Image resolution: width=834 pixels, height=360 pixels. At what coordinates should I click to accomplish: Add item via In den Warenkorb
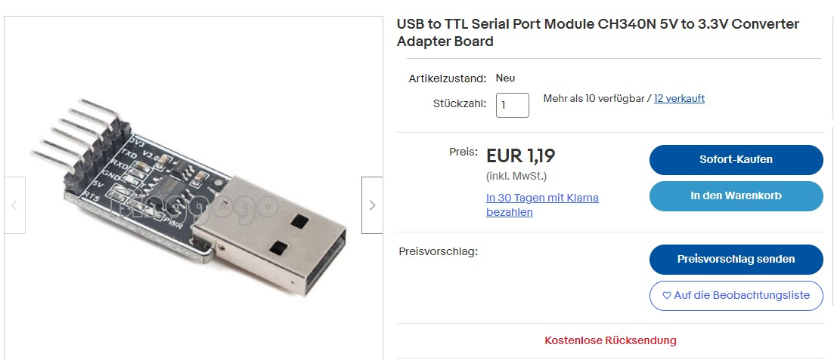coord(736,196)
